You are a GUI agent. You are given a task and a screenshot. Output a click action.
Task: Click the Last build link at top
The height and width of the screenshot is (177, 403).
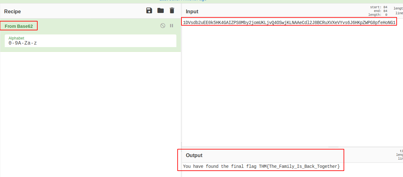tap(183, 1)
